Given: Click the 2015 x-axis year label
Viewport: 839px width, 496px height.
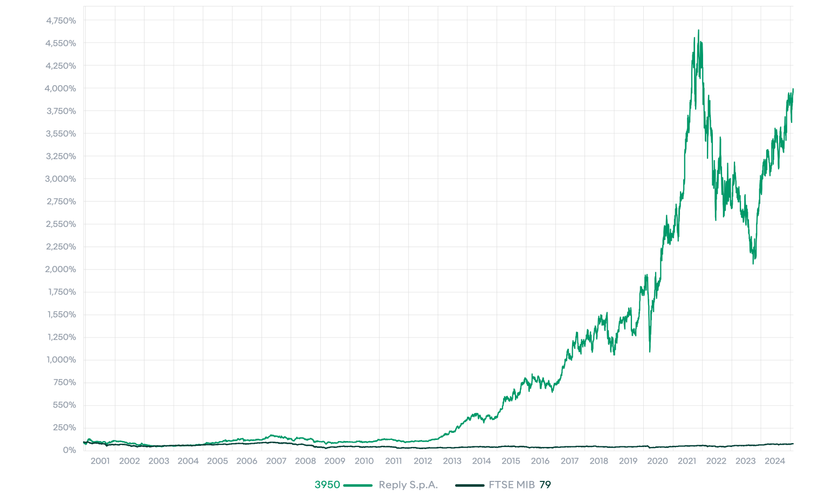Looking at the screenshot, I should click(x=511, y=461).
